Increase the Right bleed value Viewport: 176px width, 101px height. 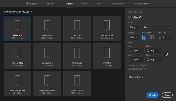click(148, 58)
